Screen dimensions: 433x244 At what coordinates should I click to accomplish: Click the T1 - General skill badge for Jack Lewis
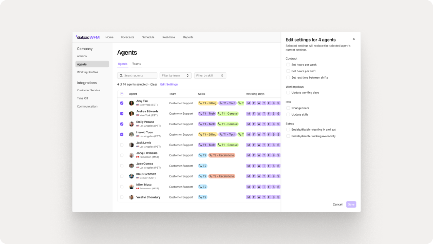coord(228,145)
